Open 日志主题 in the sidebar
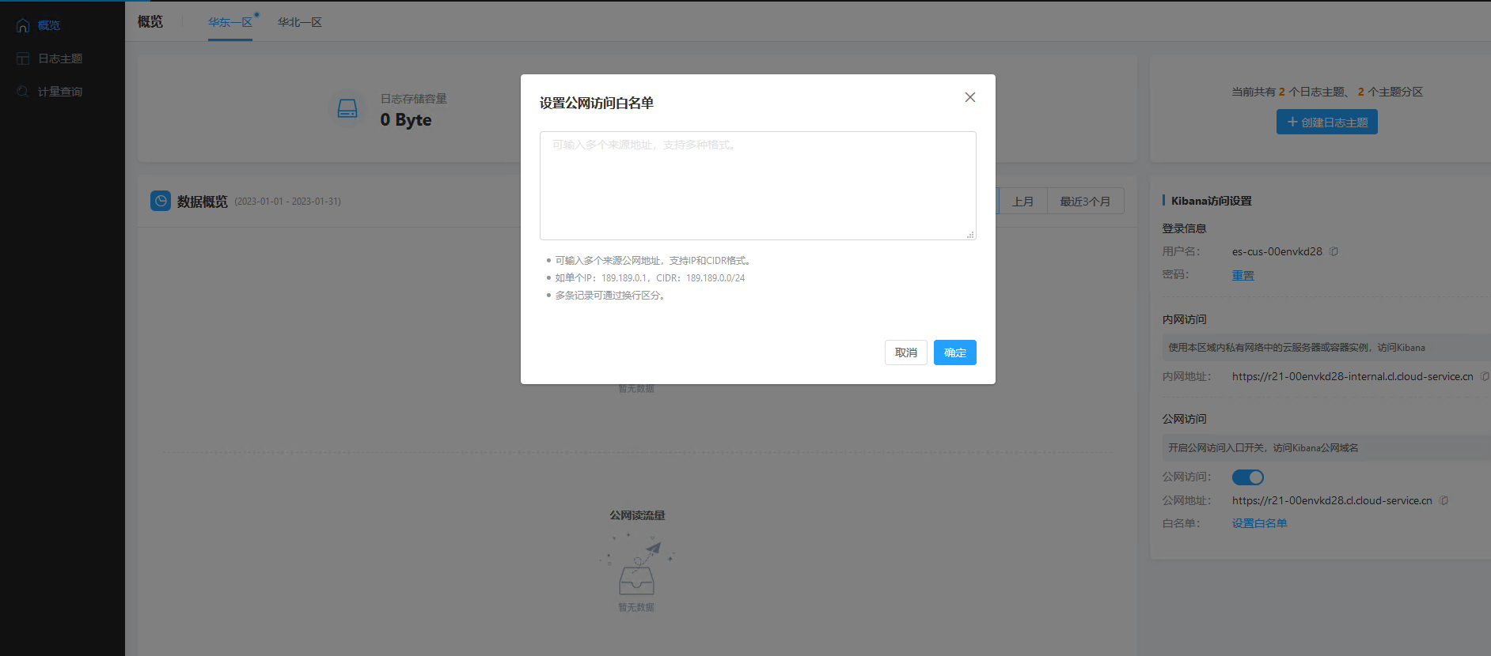1491x656 pixels. click(x=62, y=58)
